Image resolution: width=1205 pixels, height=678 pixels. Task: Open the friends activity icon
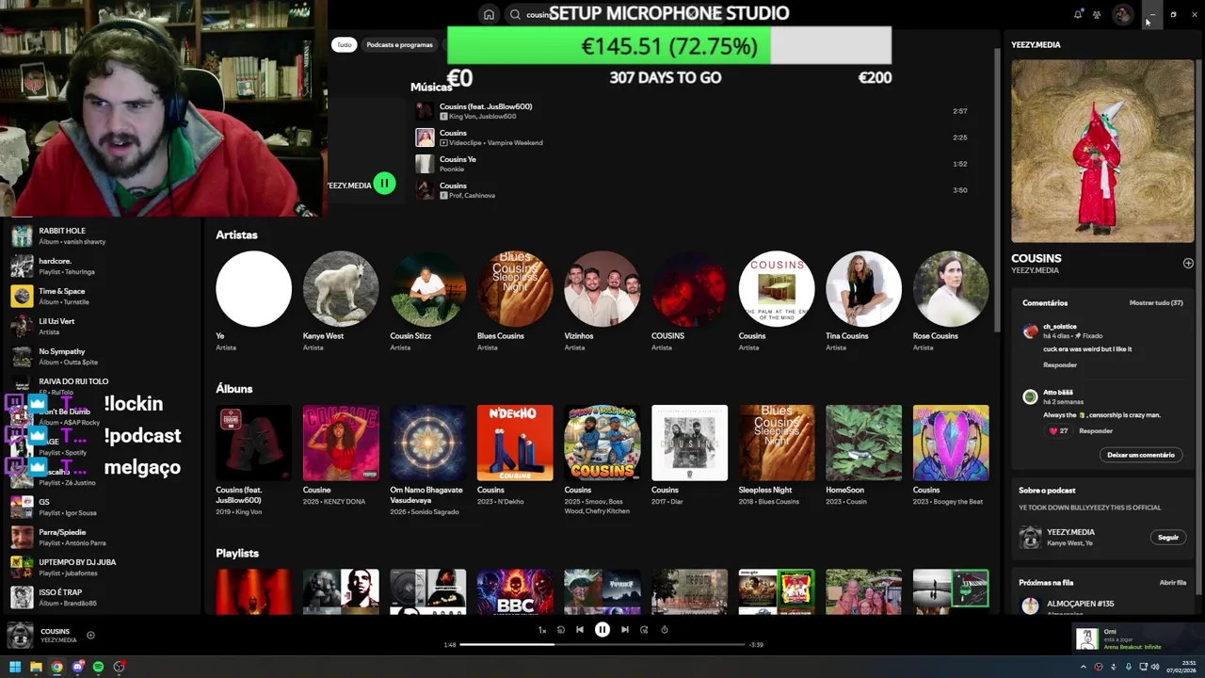pyautogui.click(x=1097, y=14)
